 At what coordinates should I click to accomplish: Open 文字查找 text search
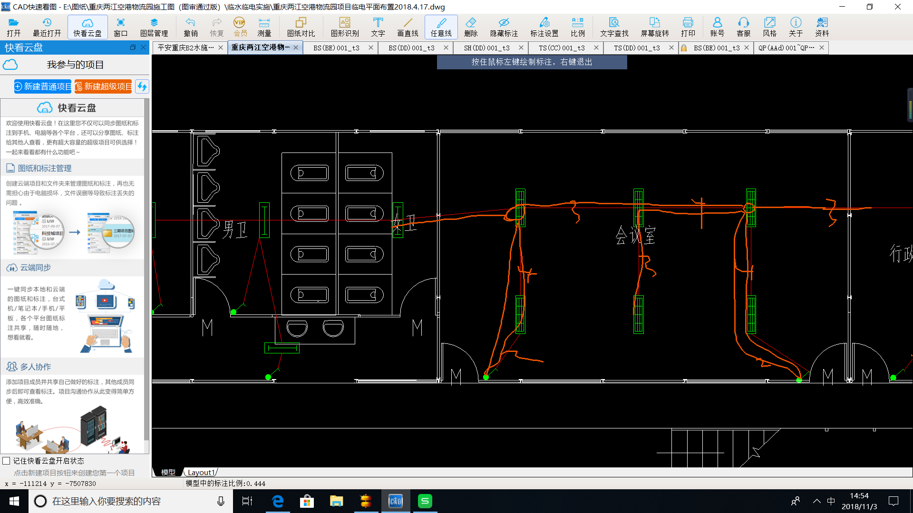[x=614, y=27]
